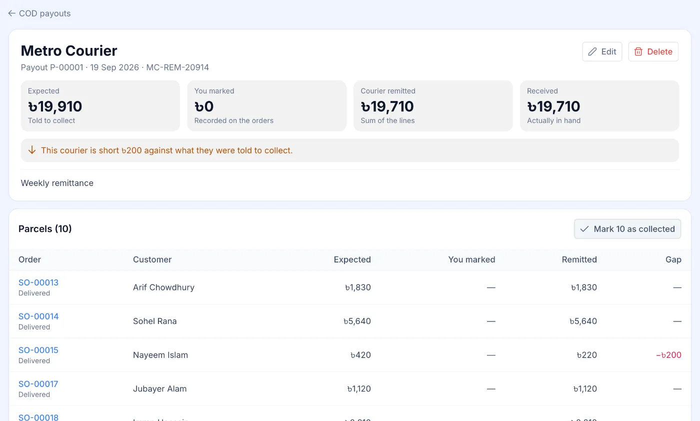700x421 pixels.
Task: Click expected ৳5,640 for Sohel Rana
Action: pos(357,321)
